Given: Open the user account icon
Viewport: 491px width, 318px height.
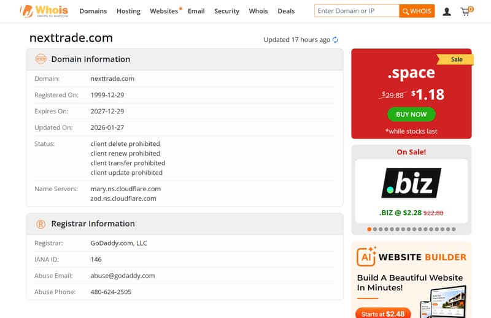Looking at the screenshot, I should pyautogui.click(x=447, y=12).
